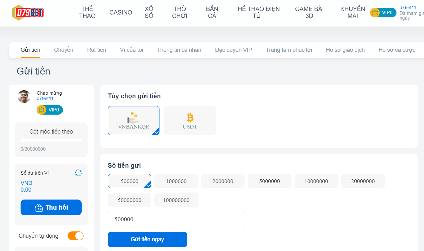Select the 20000000 deposit amount option
Image resolution: width=424 pixels, height=251 pixels.
click(x=363, y=181)
